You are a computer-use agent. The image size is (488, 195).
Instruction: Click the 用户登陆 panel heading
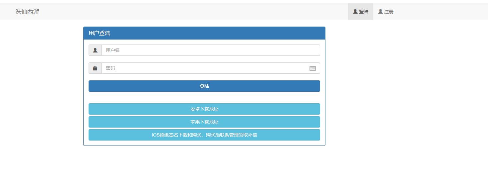[204, 33]
